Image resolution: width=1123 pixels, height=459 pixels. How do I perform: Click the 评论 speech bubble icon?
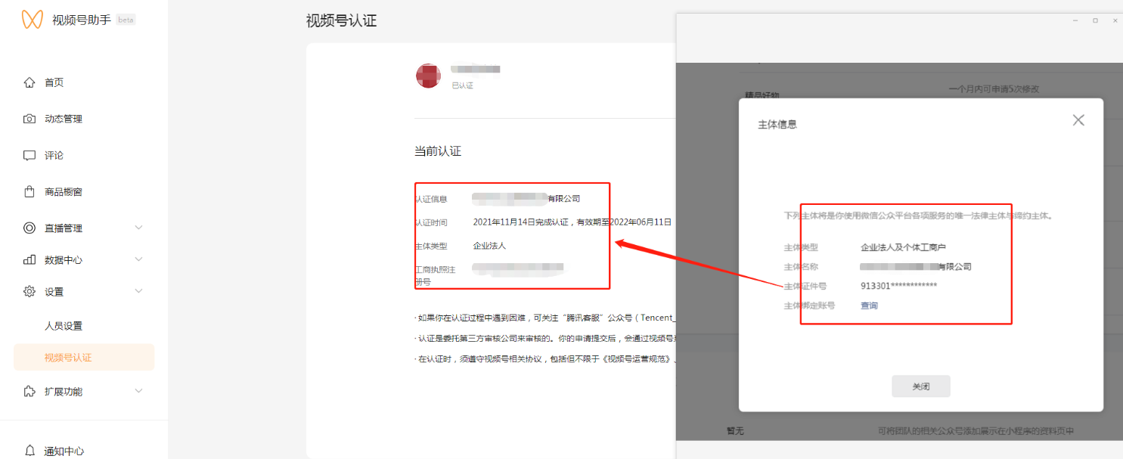pos(29,156)
